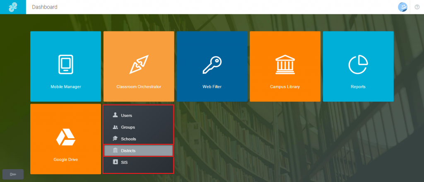Open the Web Filter key tile
The image size is (424, 182).
(212, 66)
